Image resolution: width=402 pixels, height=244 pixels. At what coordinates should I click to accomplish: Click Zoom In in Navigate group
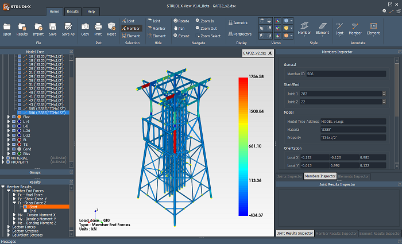coord(204,21)
